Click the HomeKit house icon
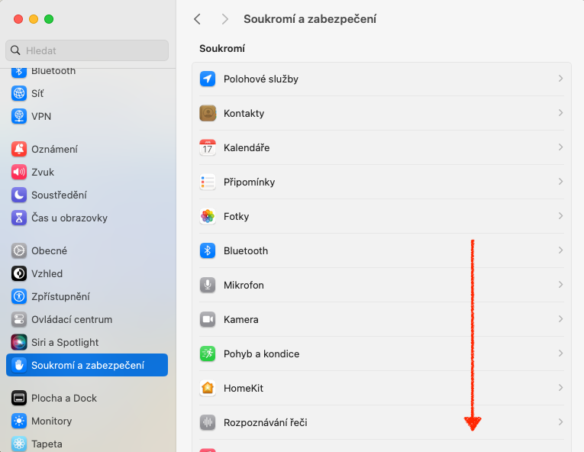 pyautogui.click(x=208, y=389)
